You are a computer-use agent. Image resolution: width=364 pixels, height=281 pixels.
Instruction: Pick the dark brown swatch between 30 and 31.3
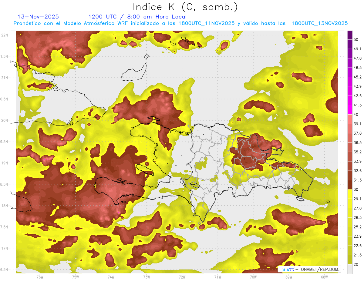coord(350,185)
